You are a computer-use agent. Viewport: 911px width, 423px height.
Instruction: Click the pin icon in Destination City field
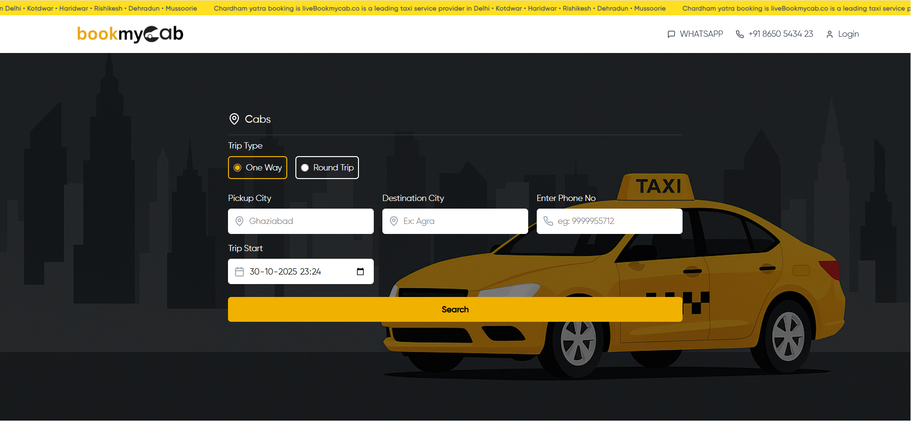coord(394,221)
